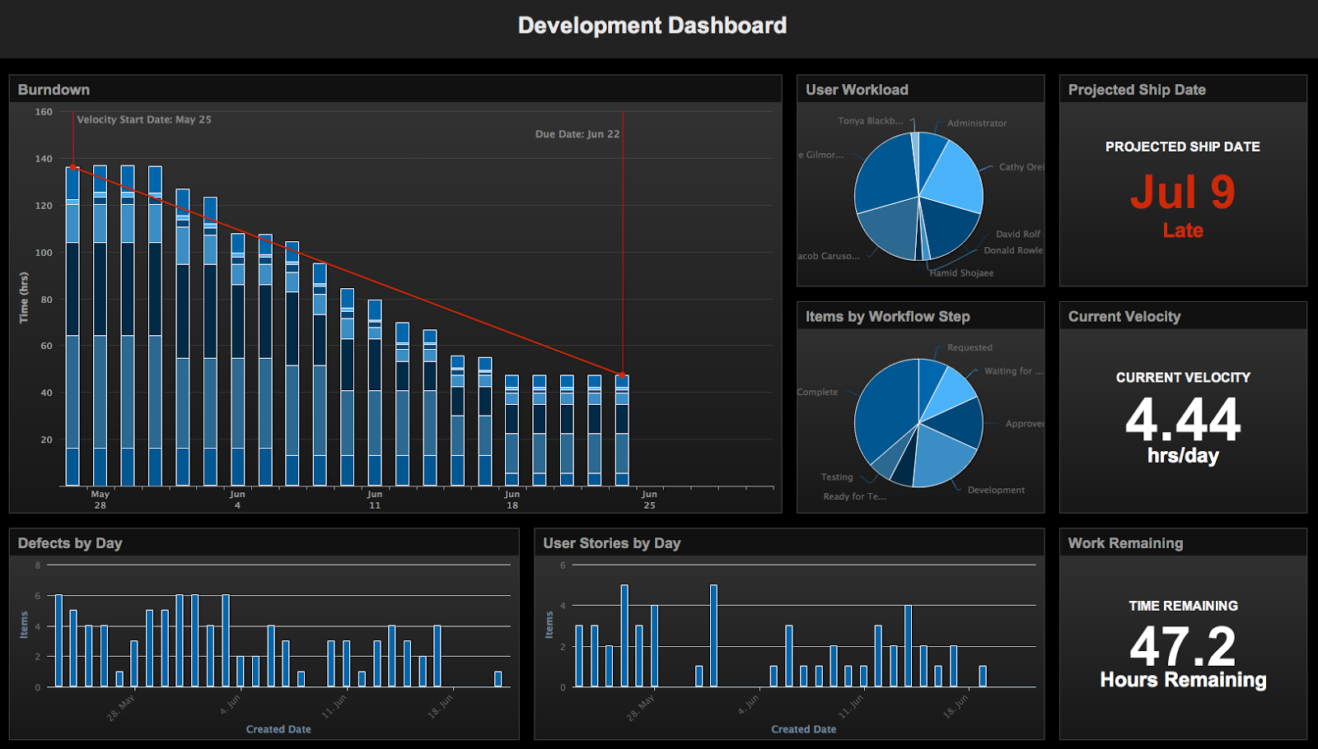Click the Development Dashboard title
The height and width of the screenshot is (749, 1318).
click(652, 26)
